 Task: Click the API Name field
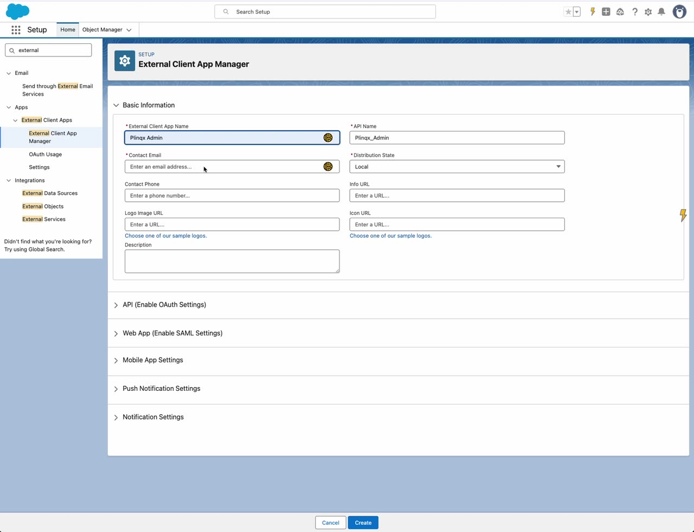point(457,138)
